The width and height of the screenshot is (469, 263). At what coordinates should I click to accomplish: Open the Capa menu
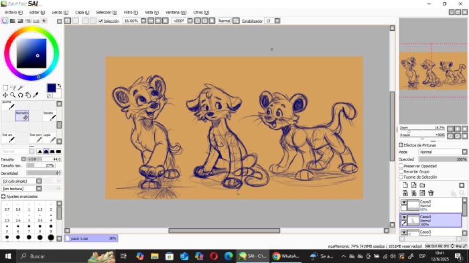[82, 12]
